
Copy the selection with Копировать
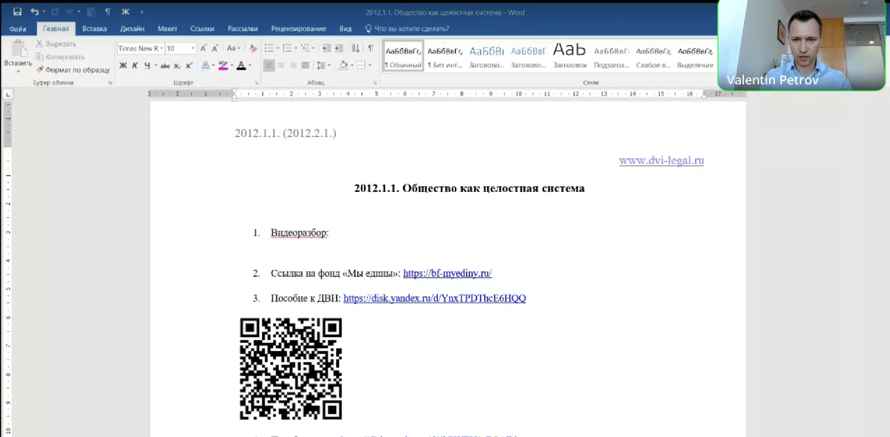coord(60,57)
